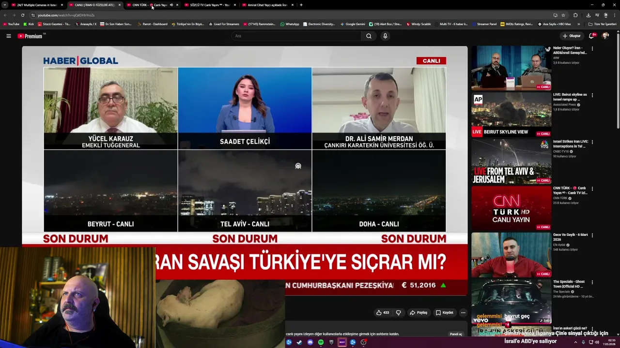
Task: Open options menu for LIVE Beirut skyline video
Action: 592,95
